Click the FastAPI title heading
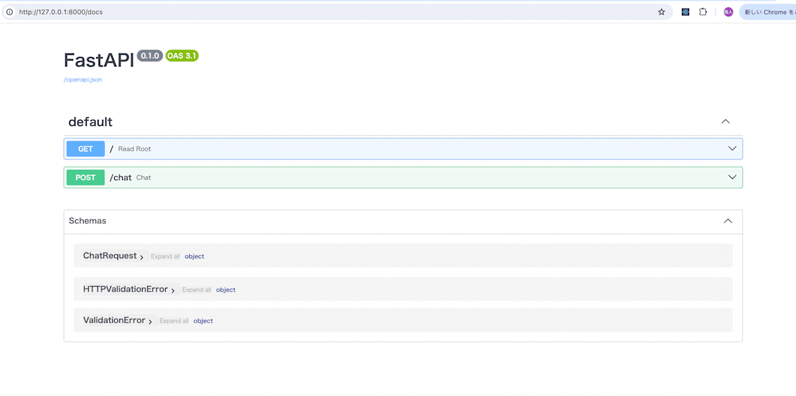Viewport: 796px width, 396px height. (99, 60)
